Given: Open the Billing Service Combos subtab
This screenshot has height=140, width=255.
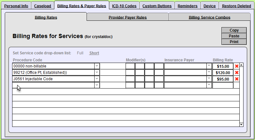Looking at the screenshot, I should point(209,17).
